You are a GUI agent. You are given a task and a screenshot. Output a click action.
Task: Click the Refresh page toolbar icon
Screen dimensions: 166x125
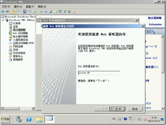34,11
